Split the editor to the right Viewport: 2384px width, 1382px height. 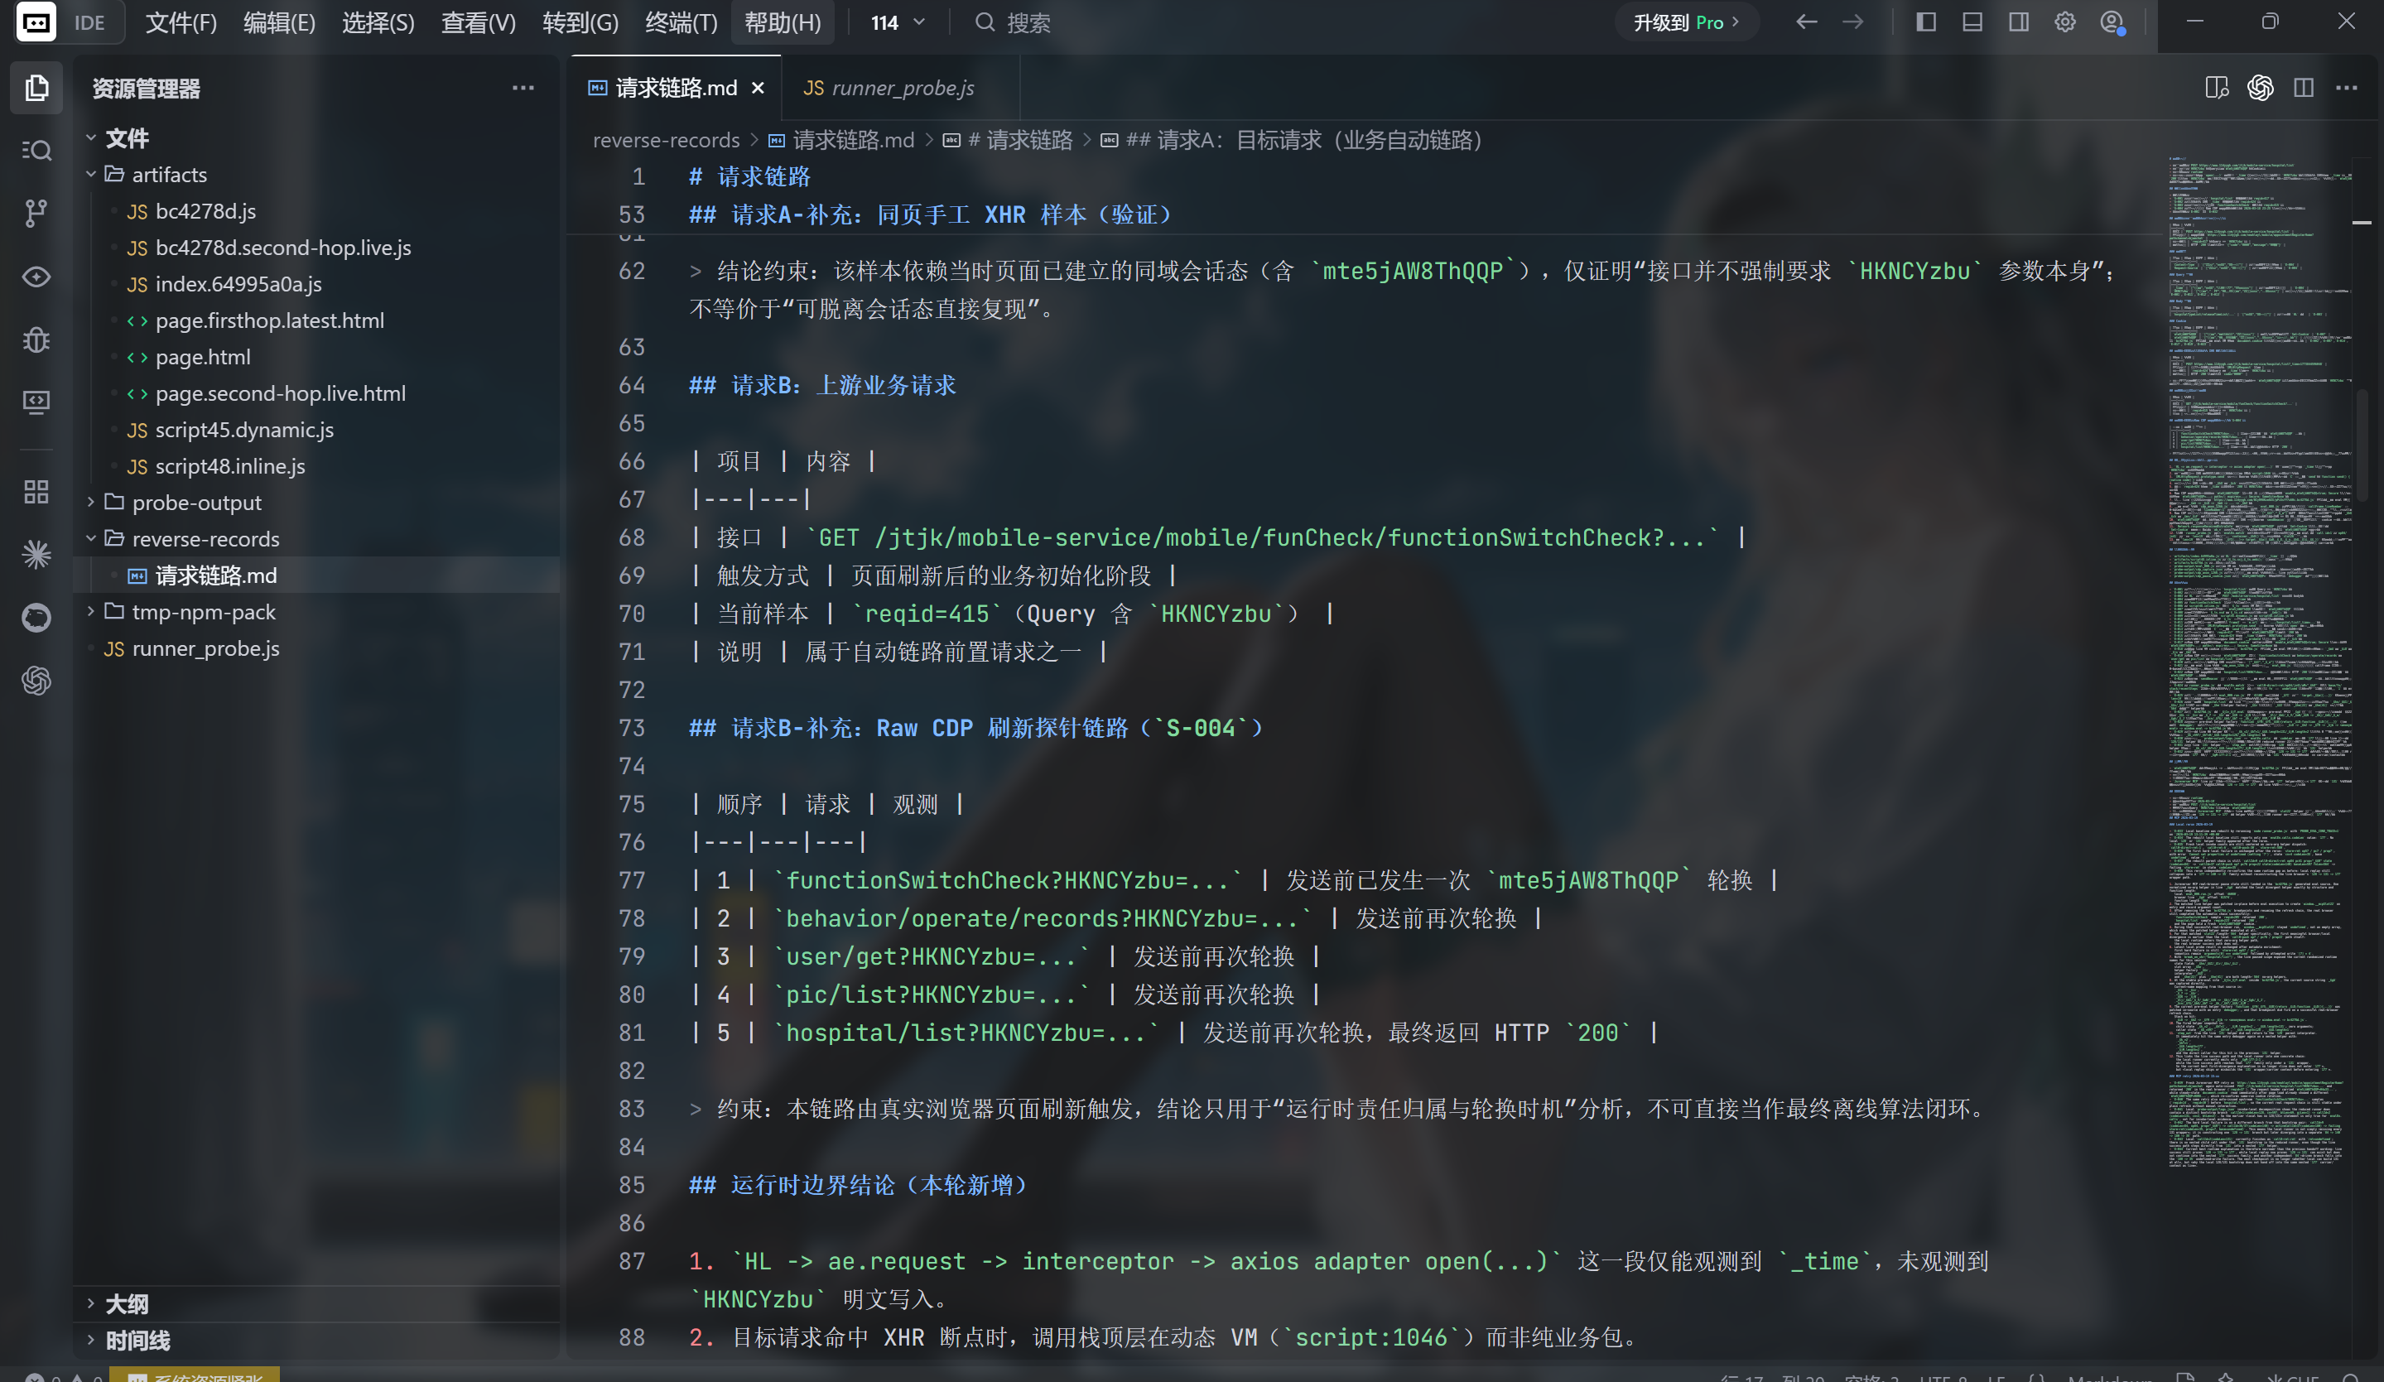[2304, 88]
